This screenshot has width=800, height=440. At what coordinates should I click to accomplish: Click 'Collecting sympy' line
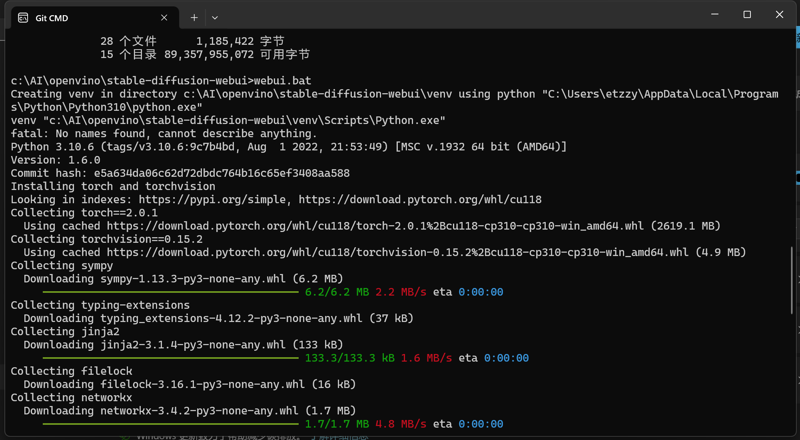62,266
